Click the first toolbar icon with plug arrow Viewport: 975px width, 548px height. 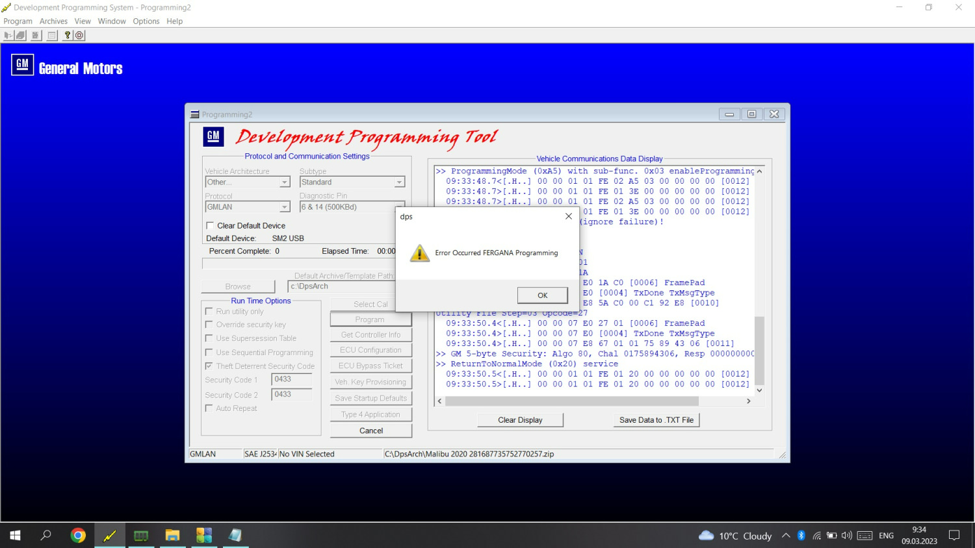(8, 36)
